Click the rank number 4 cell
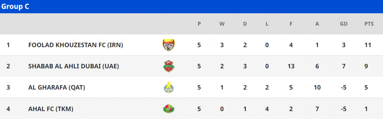383x119 pixels. [8, 109]
